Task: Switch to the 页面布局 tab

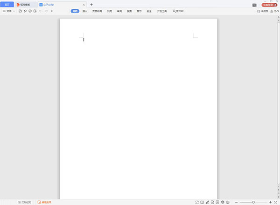Action: [97, 11]
